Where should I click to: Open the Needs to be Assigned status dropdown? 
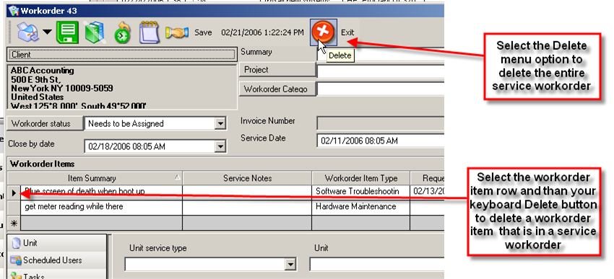coord(221,124)
